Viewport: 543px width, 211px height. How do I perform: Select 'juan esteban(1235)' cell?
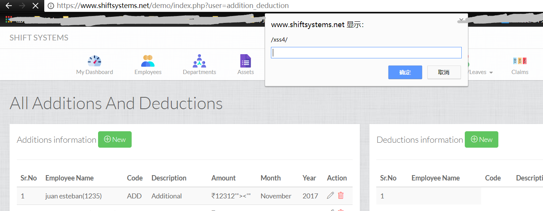(73, 196)
